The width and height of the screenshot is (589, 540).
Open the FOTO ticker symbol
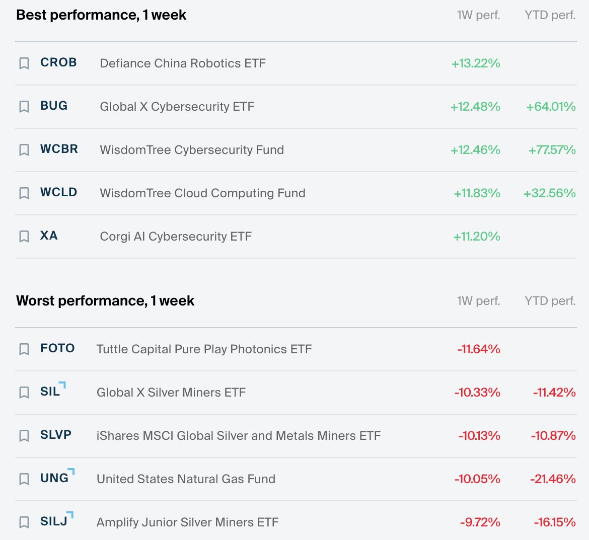click(57, 348)
